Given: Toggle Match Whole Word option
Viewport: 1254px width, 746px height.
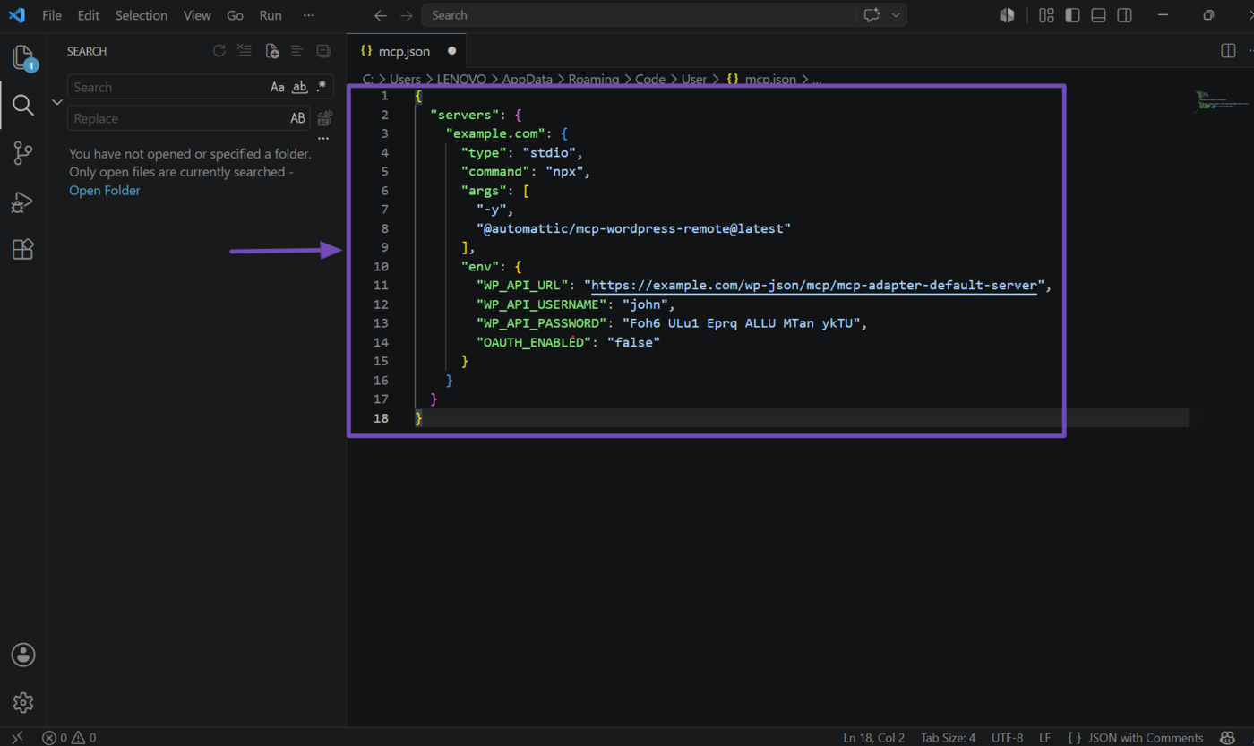Looking at the screenshot, I should pyautogui.click(x=300, y=87).
